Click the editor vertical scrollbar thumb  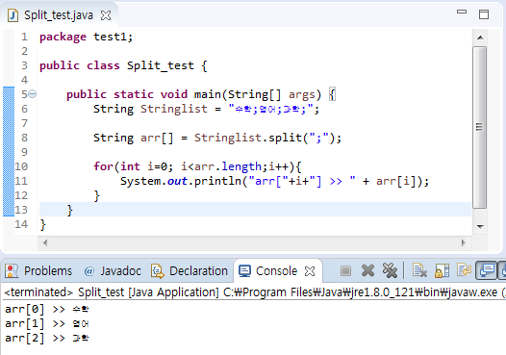coord(480,128)
